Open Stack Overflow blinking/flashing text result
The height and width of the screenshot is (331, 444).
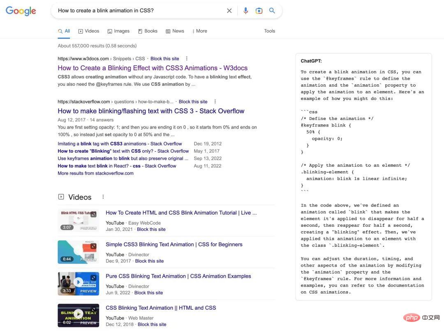pyautogui.click(x=151, y=111)
